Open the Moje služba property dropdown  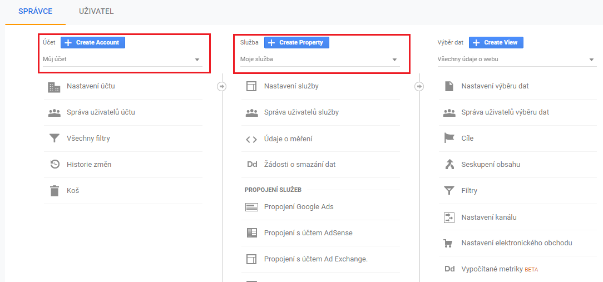tap(319, 60)
